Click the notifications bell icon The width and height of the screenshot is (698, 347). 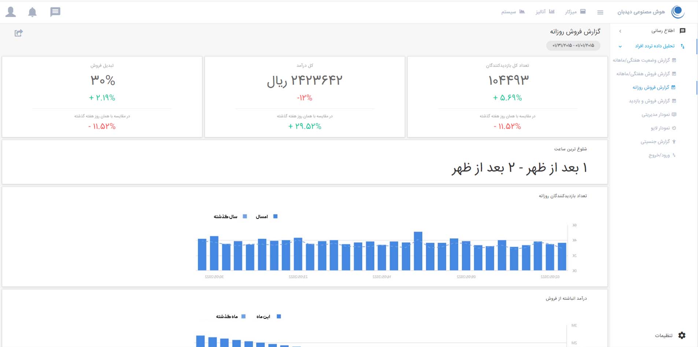[x=32, y=12]
